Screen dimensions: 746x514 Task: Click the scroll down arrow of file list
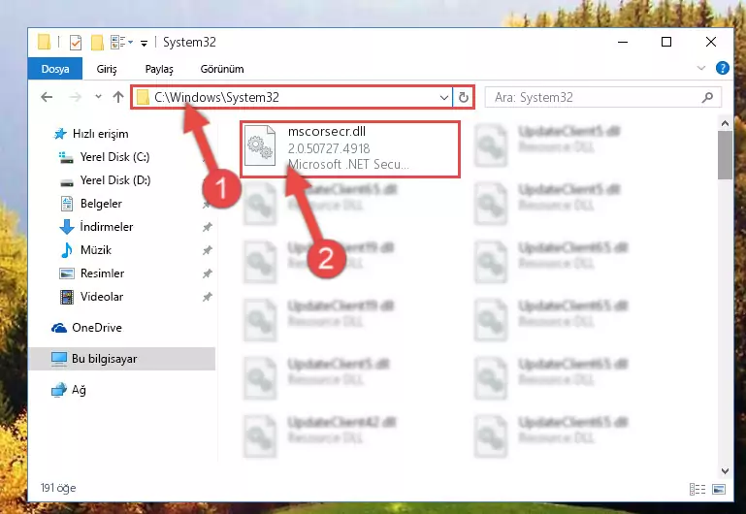tap(725, 471)
